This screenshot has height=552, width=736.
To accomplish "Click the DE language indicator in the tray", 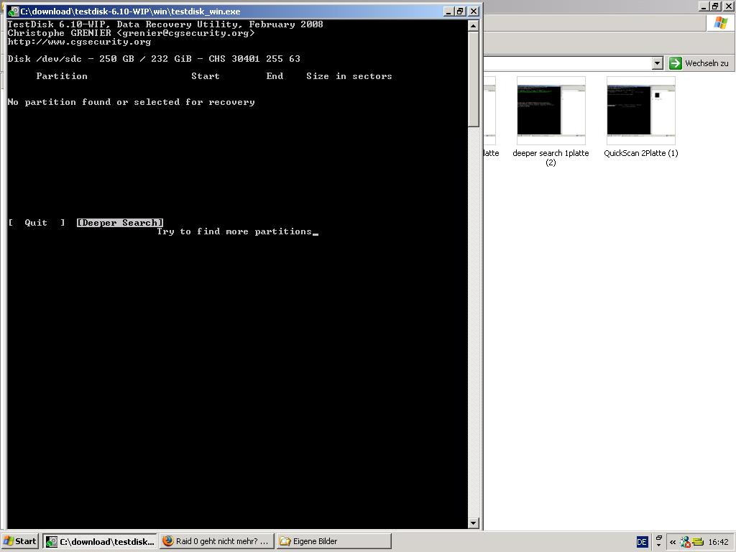I will [642, 542].
